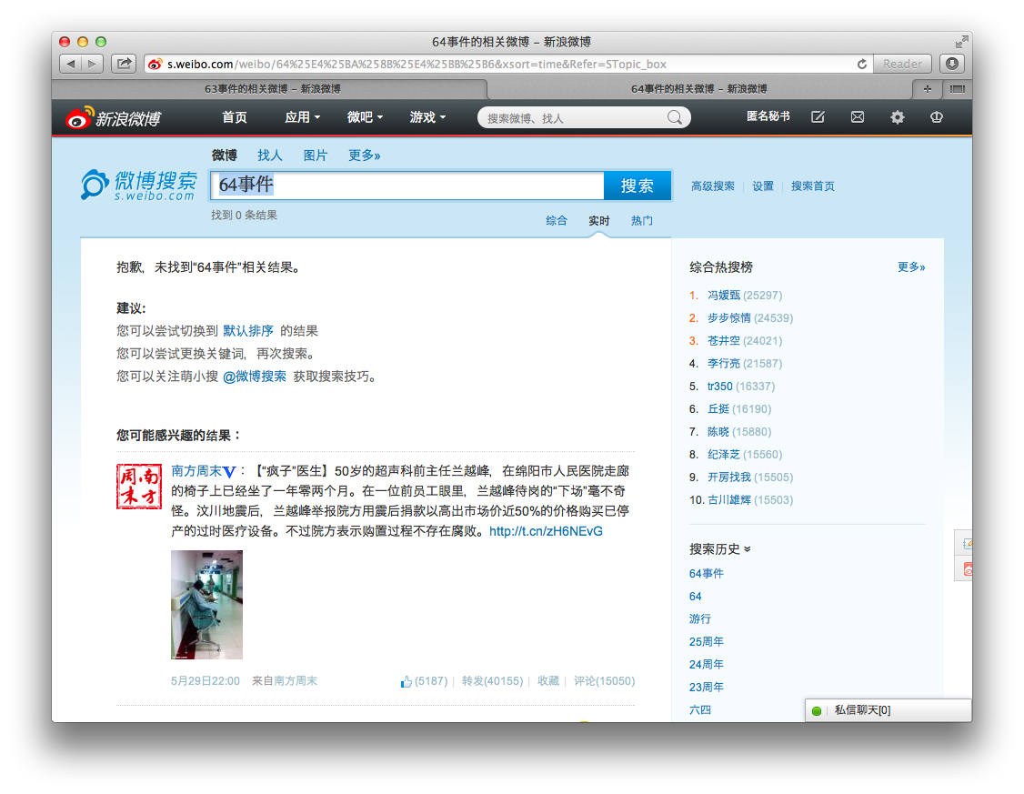Click 25周年 in search history
The height and width of the screenshot is (794, 1024).
tap(707, 642)
